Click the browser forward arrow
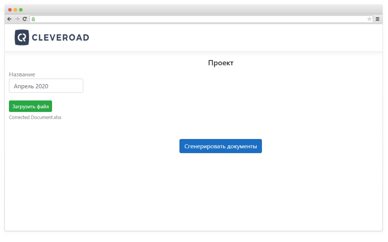 click(17, 19)
